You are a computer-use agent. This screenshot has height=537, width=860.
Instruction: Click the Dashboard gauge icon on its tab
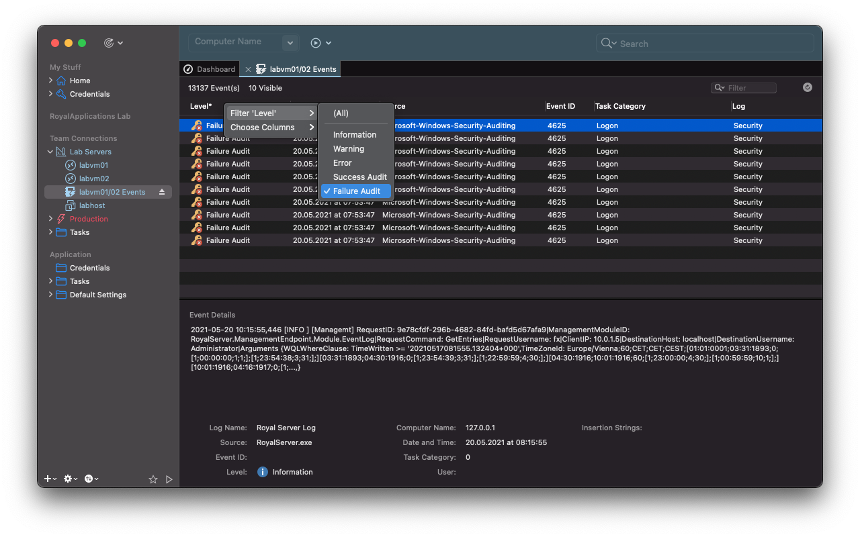(x=188, y=69)
